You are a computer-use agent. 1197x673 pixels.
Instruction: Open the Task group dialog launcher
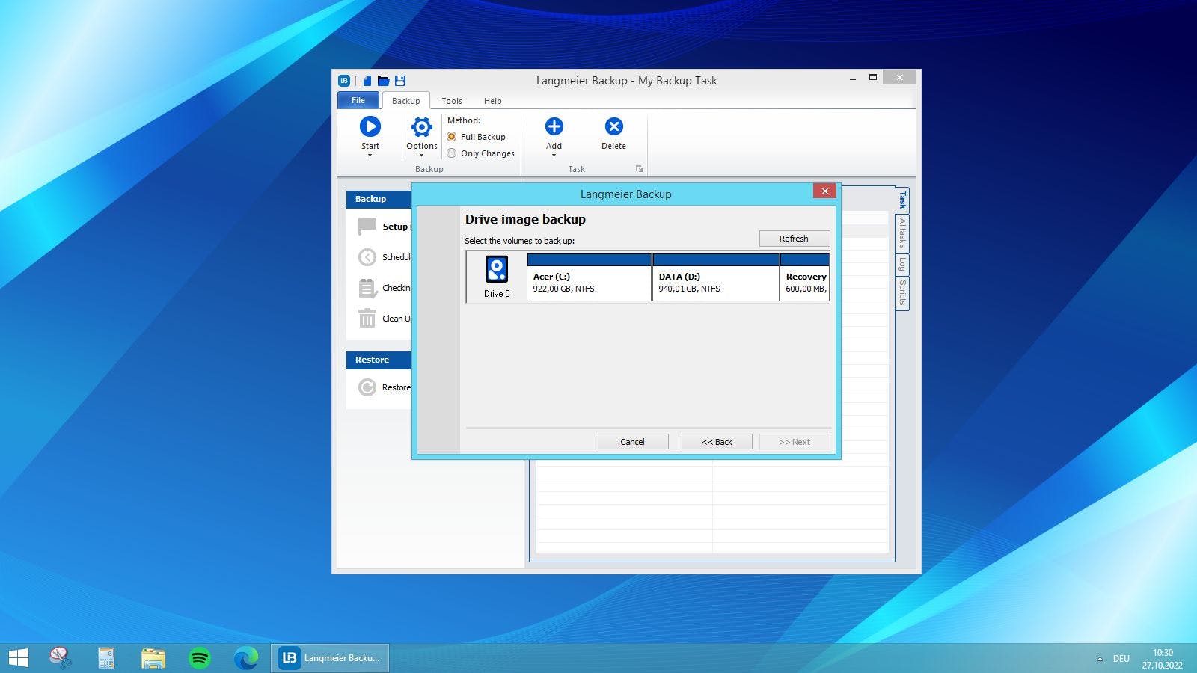(639, 169)
